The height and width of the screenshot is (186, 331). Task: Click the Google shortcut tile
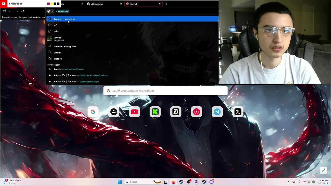click(x=93, y=112)
